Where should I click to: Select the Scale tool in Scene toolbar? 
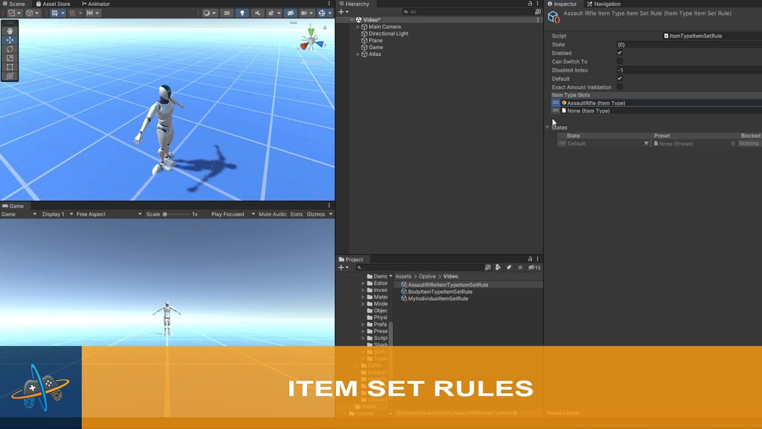click(x=10, y=58)
